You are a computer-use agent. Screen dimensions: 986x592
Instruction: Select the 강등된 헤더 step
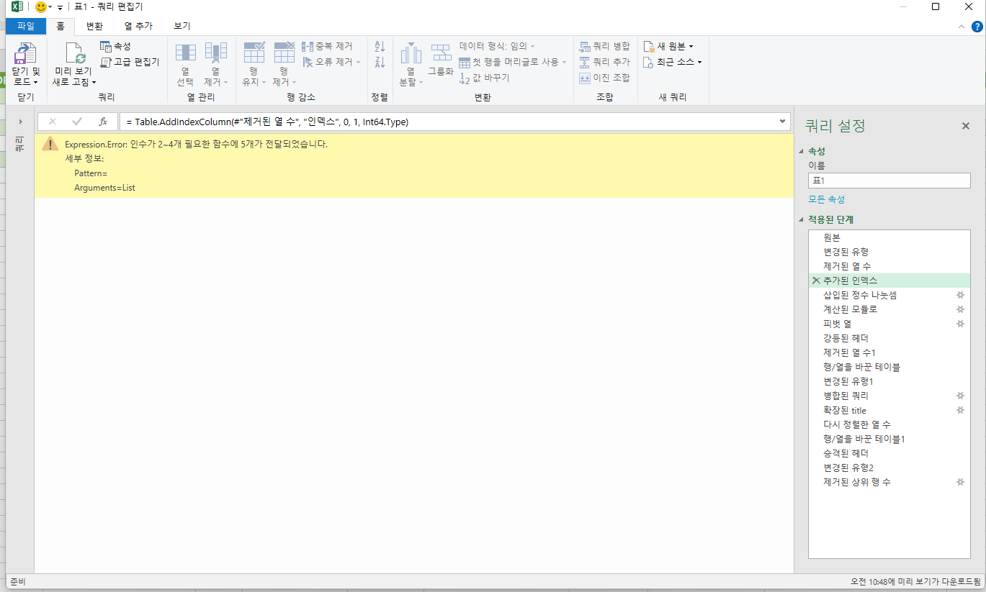[x=889, y=338]
